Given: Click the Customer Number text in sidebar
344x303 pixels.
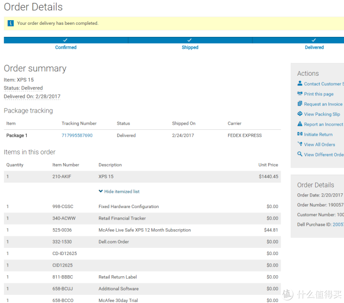Looking at the screenshot, I should tap(321, 215).
